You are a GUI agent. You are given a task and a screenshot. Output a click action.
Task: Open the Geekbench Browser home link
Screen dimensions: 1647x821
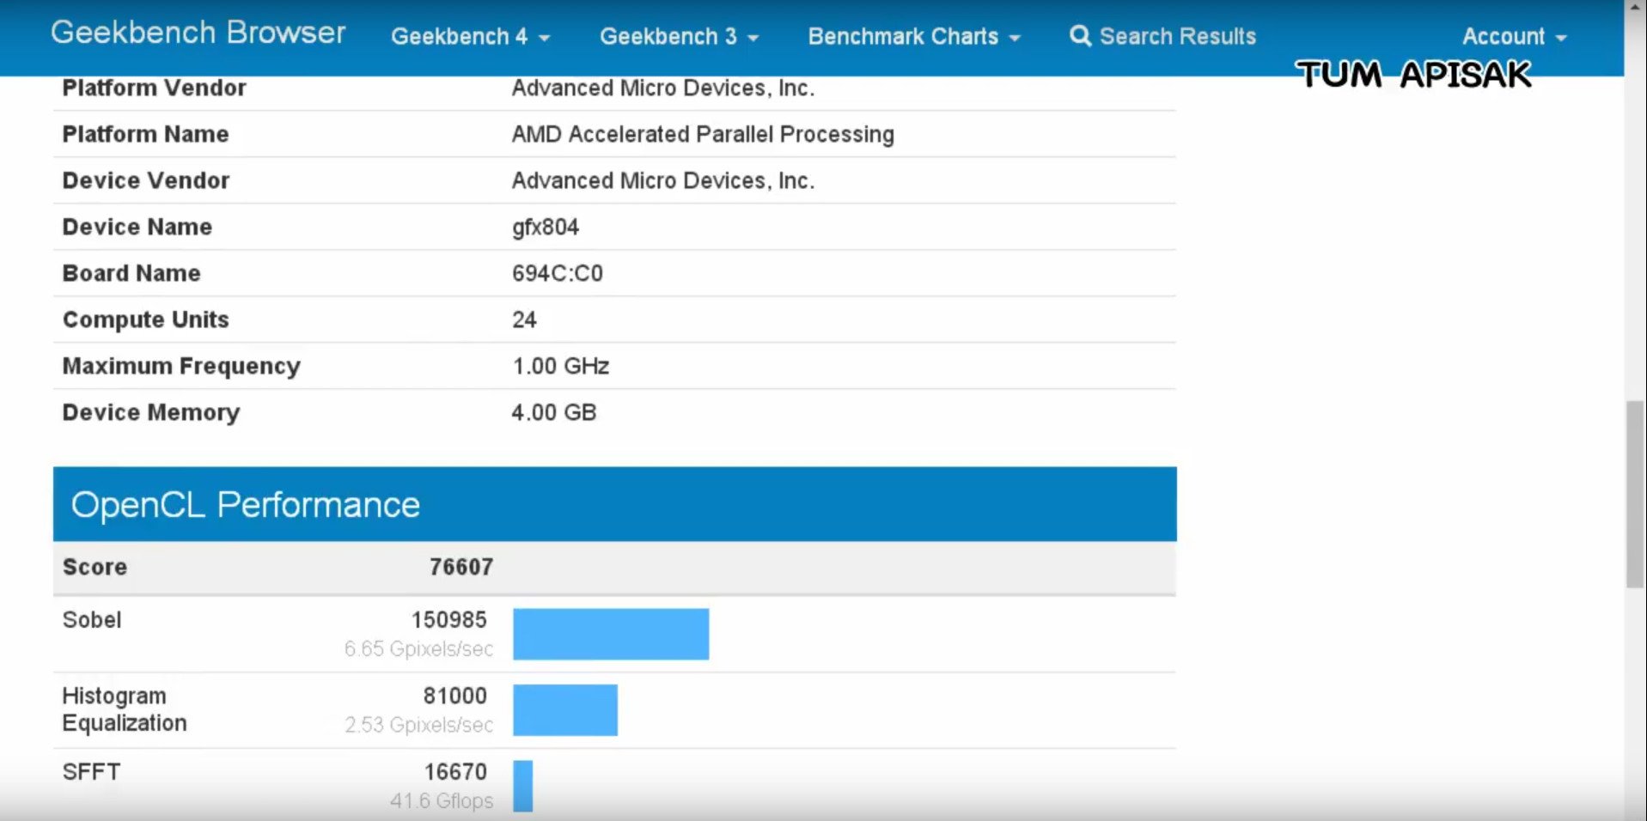198,33
